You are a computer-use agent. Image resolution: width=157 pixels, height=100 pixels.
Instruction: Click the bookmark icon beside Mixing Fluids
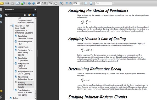click(x=15, y=47)
